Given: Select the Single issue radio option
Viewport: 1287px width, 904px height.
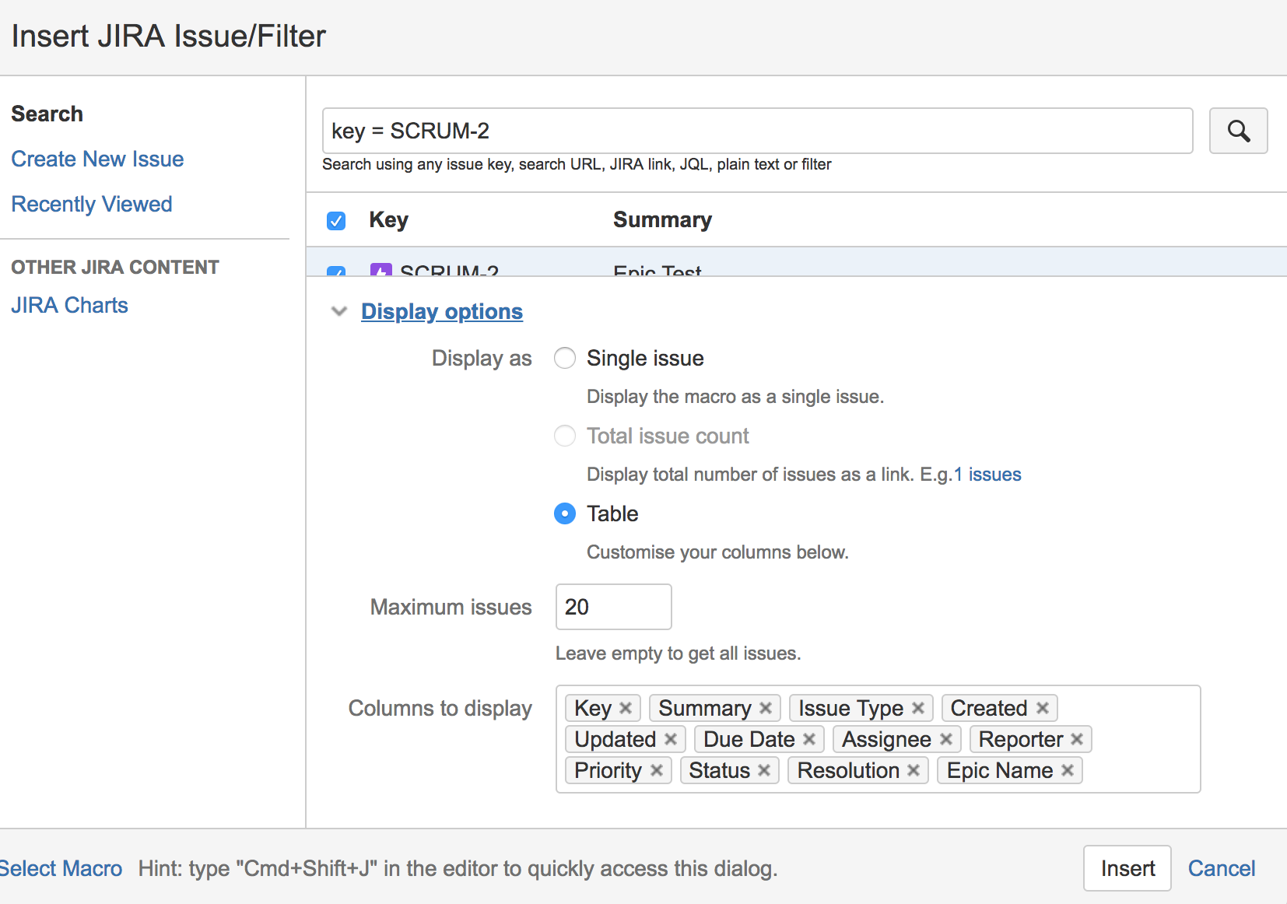Looking at the screenshot, I should pyautogui.click(x=565, y=358).
